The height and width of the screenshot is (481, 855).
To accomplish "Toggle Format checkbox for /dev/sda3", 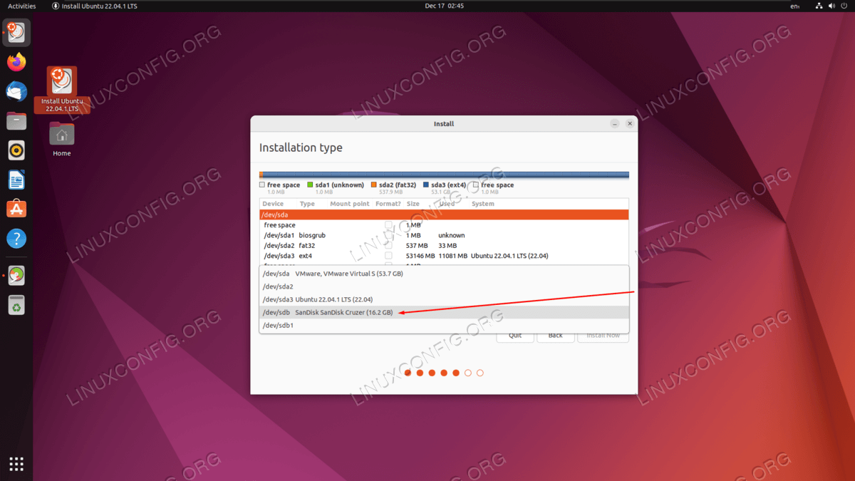I will point(388,255).
